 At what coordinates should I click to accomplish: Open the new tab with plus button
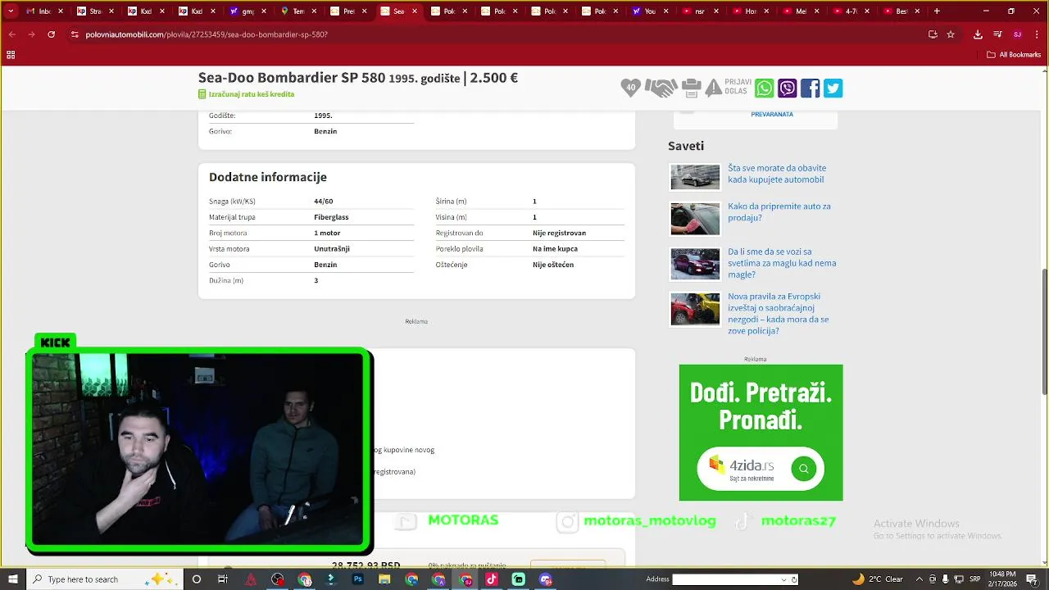coord(937,11)
